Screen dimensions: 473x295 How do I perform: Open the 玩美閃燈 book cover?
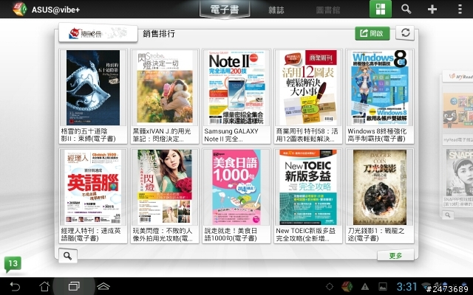coord(165,187)
